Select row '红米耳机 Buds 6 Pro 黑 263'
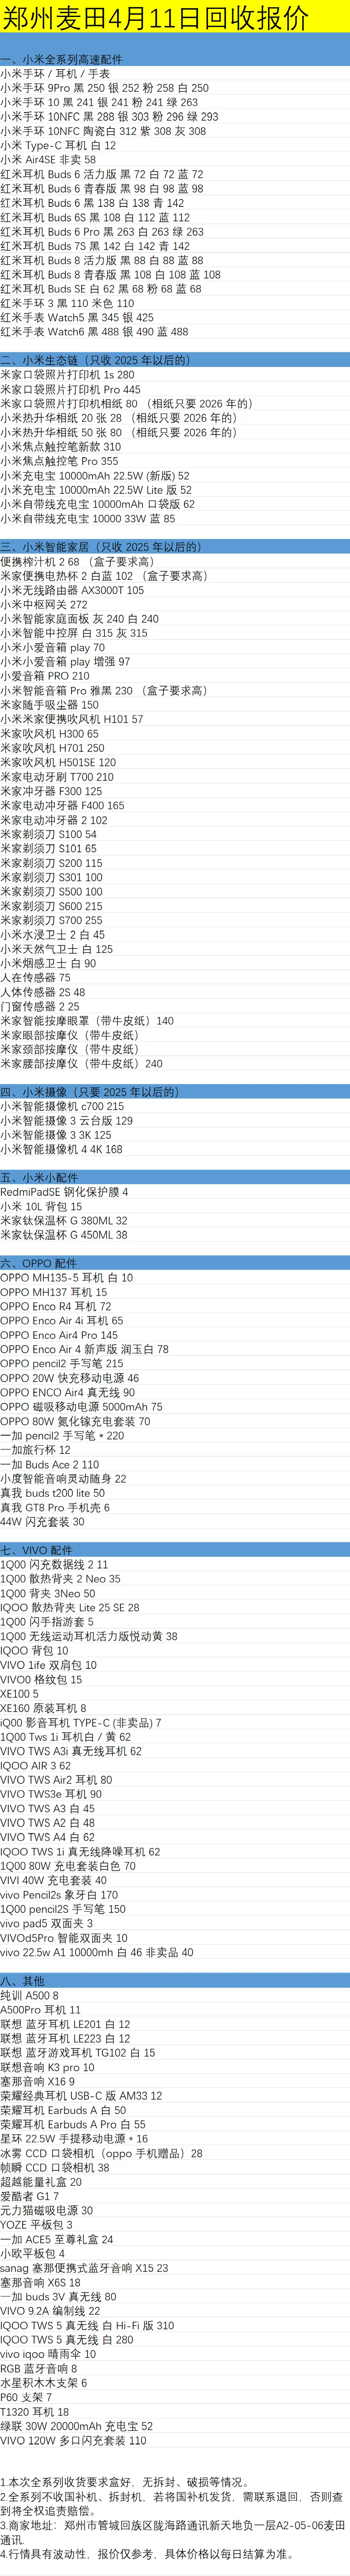This screenshot has width=350, height=2576. click(x=102, y=231)
